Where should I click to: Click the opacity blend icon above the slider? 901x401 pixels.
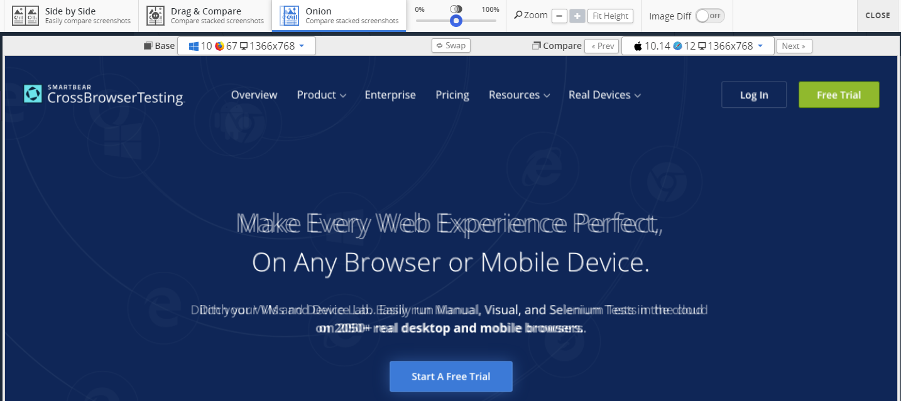click(x=456, y=9)
